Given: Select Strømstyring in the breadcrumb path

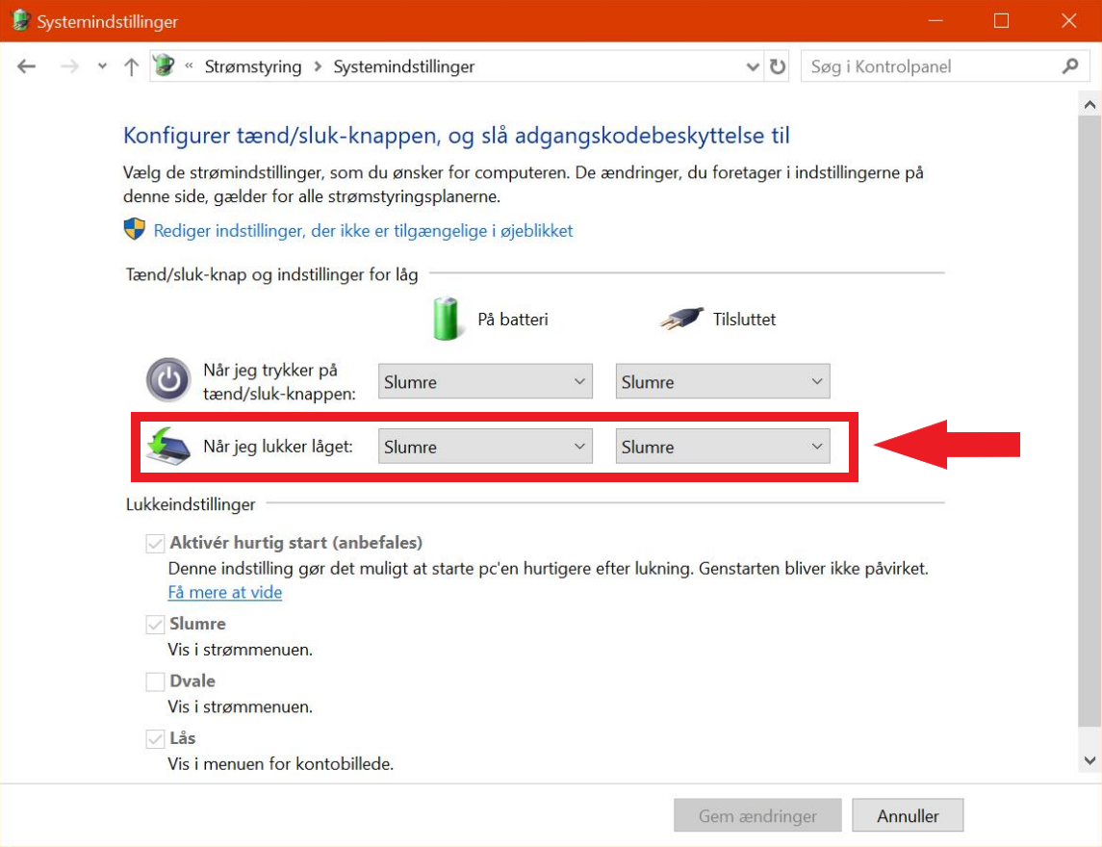Looking at the screenshot, I should pyautogui.click(x=253, y=66).
